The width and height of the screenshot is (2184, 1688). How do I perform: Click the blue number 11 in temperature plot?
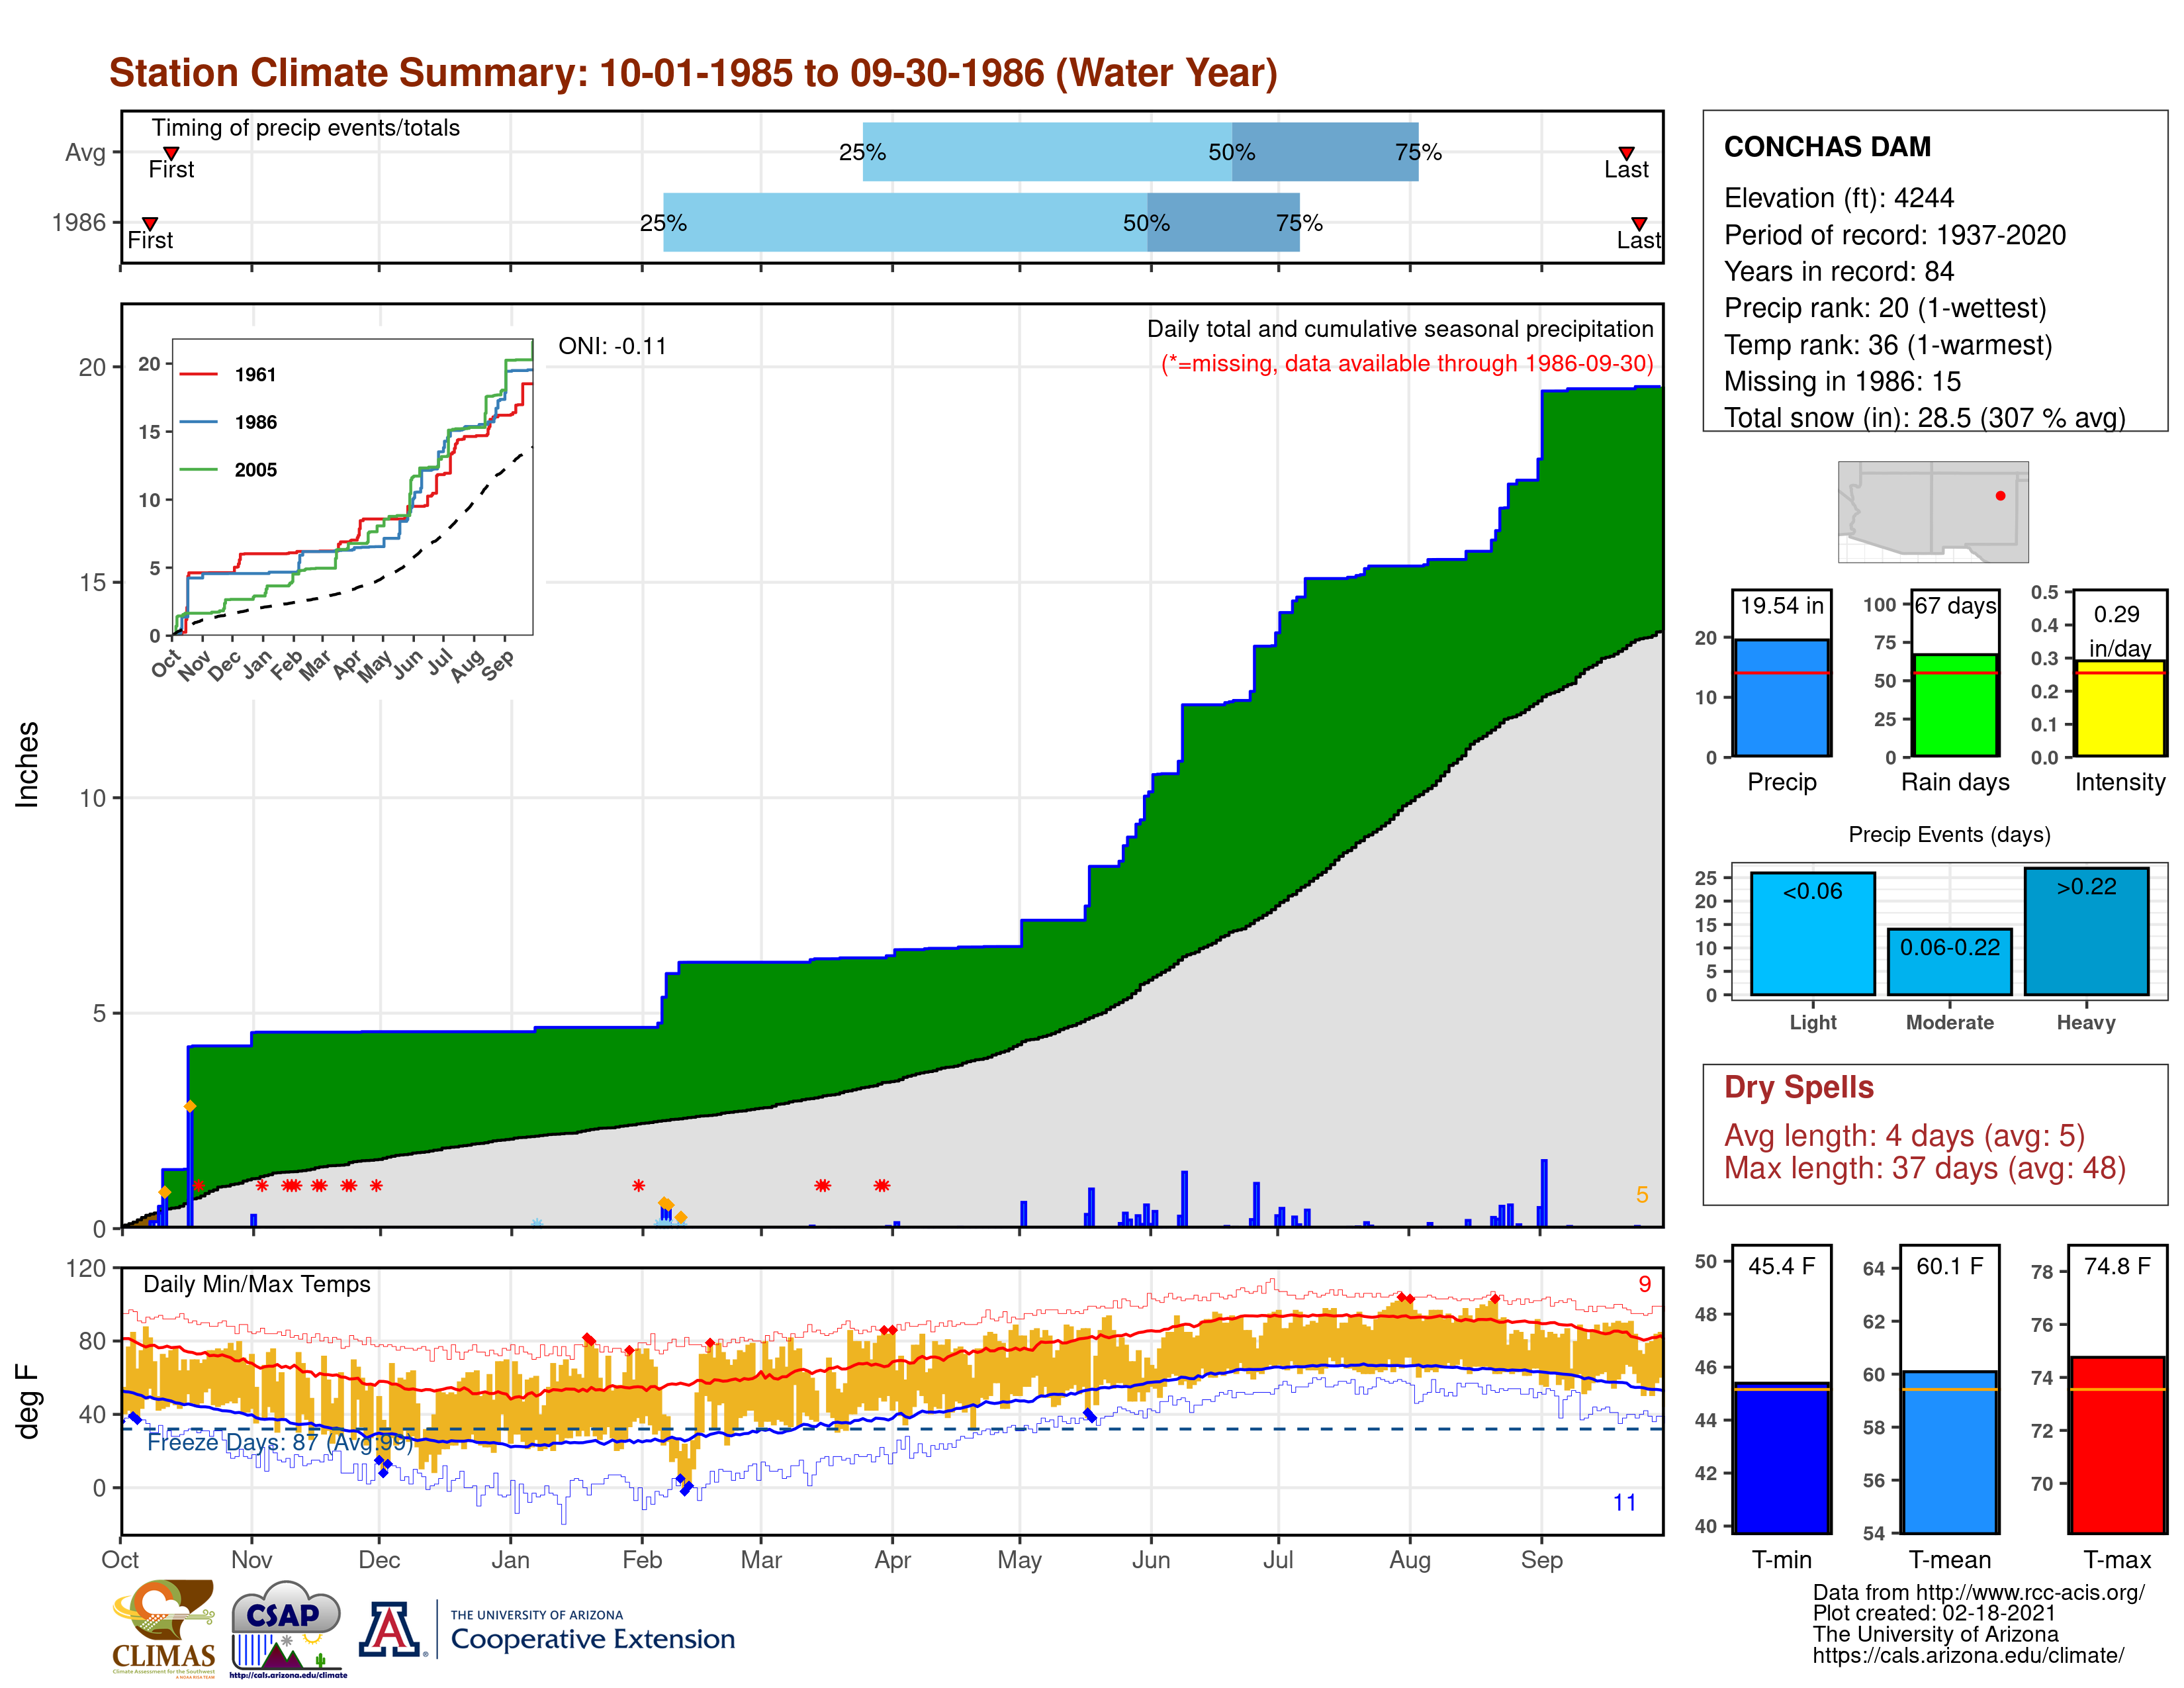tap(1624, 1502)
